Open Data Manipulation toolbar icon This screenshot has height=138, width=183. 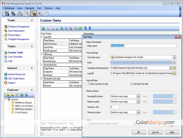tap(13, 14)
